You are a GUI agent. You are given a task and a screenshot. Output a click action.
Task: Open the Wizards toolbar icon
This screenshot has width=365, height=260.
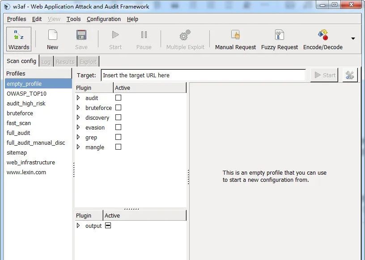click(19, 39)
